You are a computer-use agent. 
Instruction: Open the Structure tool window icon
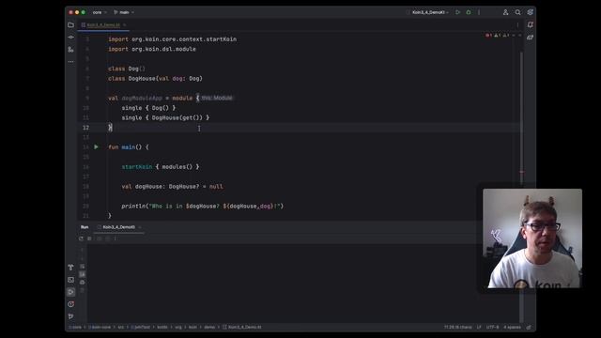point(71,50)
